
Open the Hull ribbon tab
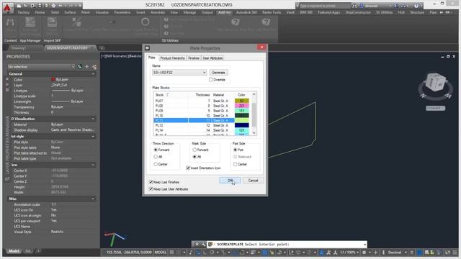pos(401,12)
